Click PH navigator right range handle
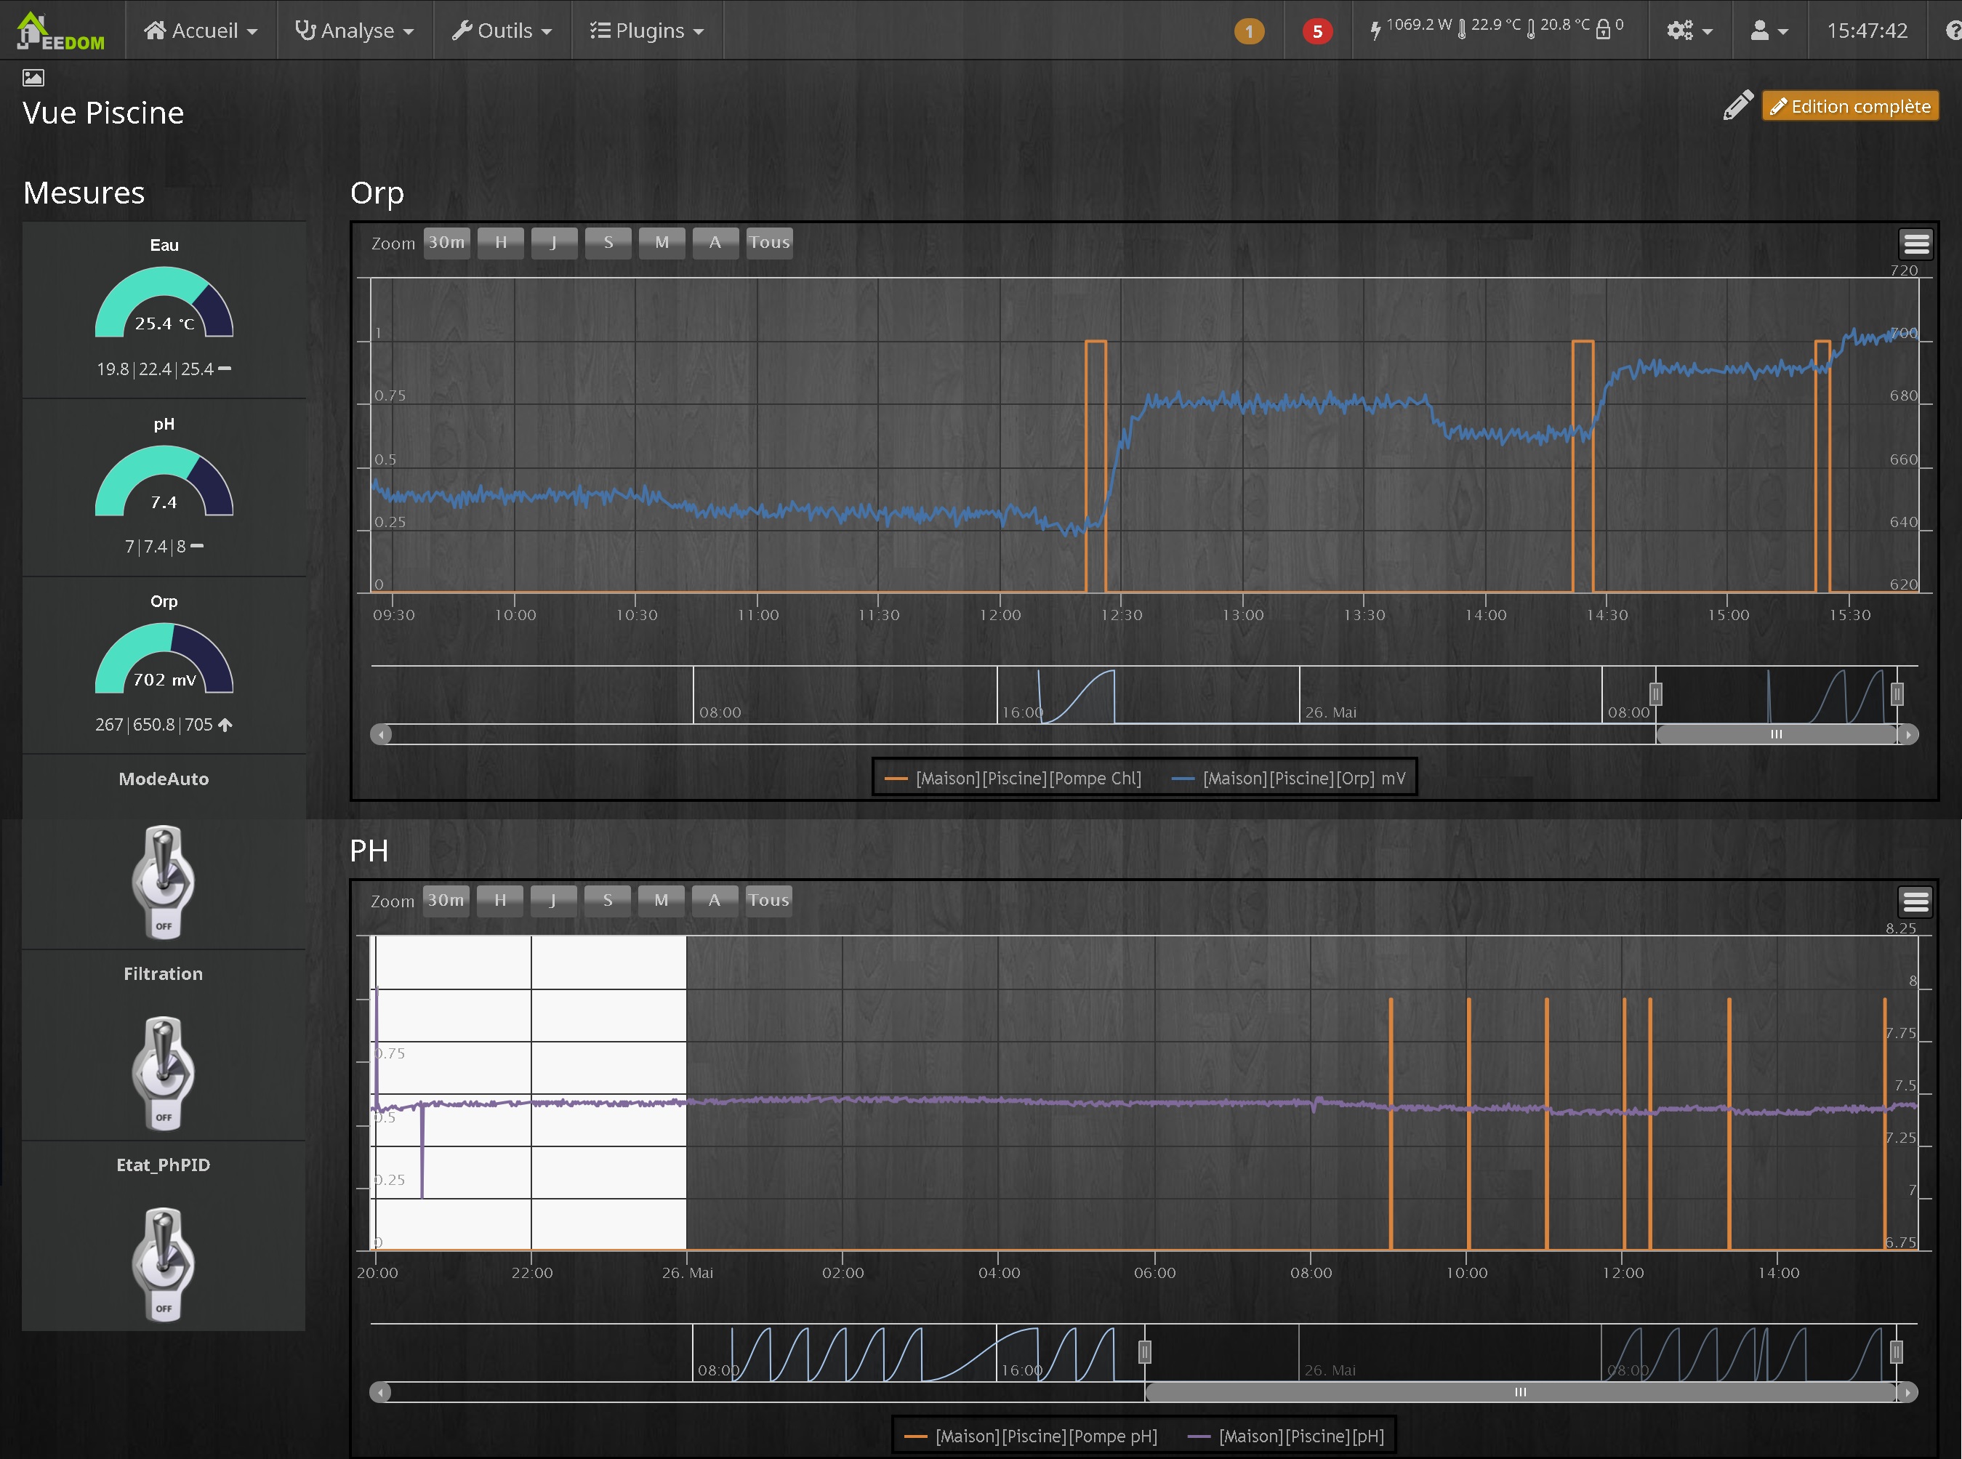 tap(1896, 1352)
